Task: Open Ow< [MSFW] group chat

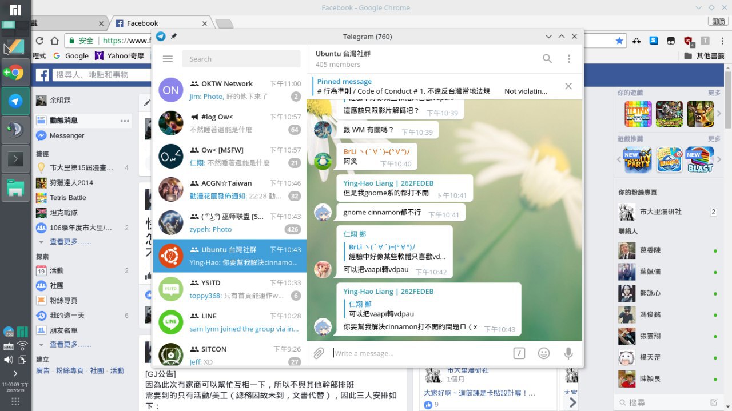Action: coord(230,156)
